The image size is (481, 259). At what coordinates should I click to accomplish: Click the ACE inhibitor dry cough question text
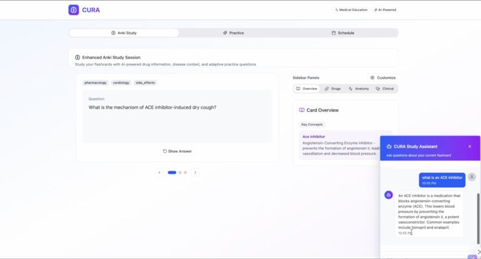pyautogui.click(x=152, y=107)
